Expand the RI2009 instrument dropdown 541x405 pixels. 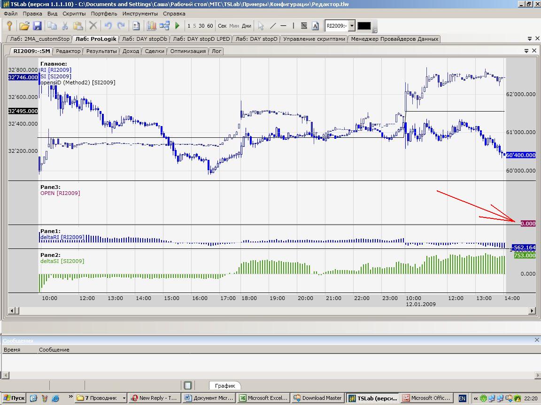coord(352,26)
